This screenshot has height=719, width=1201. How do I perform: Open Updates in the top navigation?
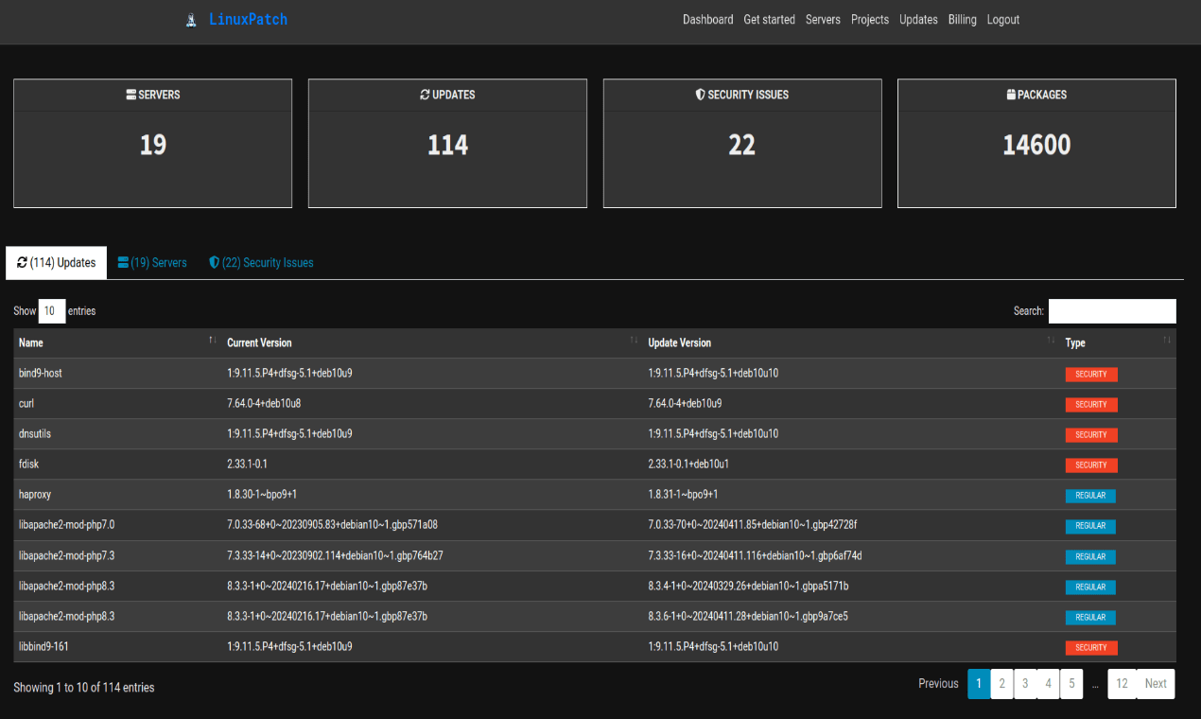coord(918,20)
